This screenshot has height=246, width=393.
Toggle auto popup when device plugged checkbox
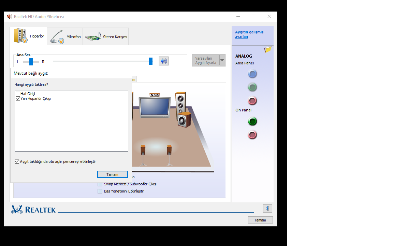tap(17, 162)
